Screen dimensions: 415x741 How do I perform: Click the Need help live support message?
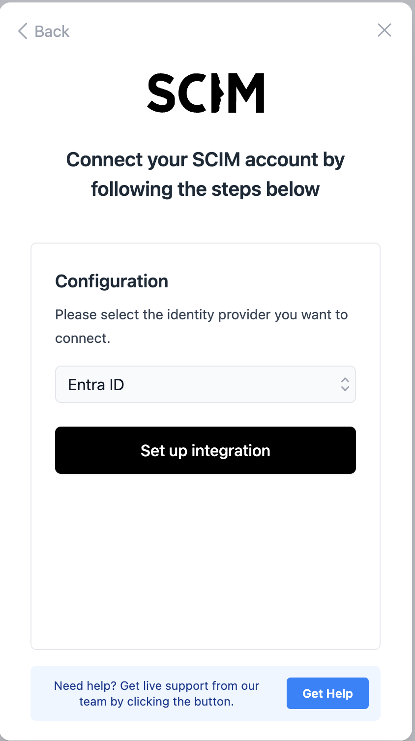pos(156,693)
